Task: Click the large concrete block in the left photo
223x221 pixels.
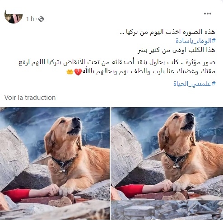Action: click(x=13, y=157)
